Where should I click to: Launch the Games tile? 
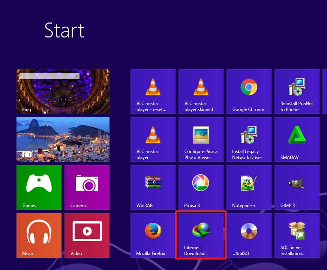39,187
